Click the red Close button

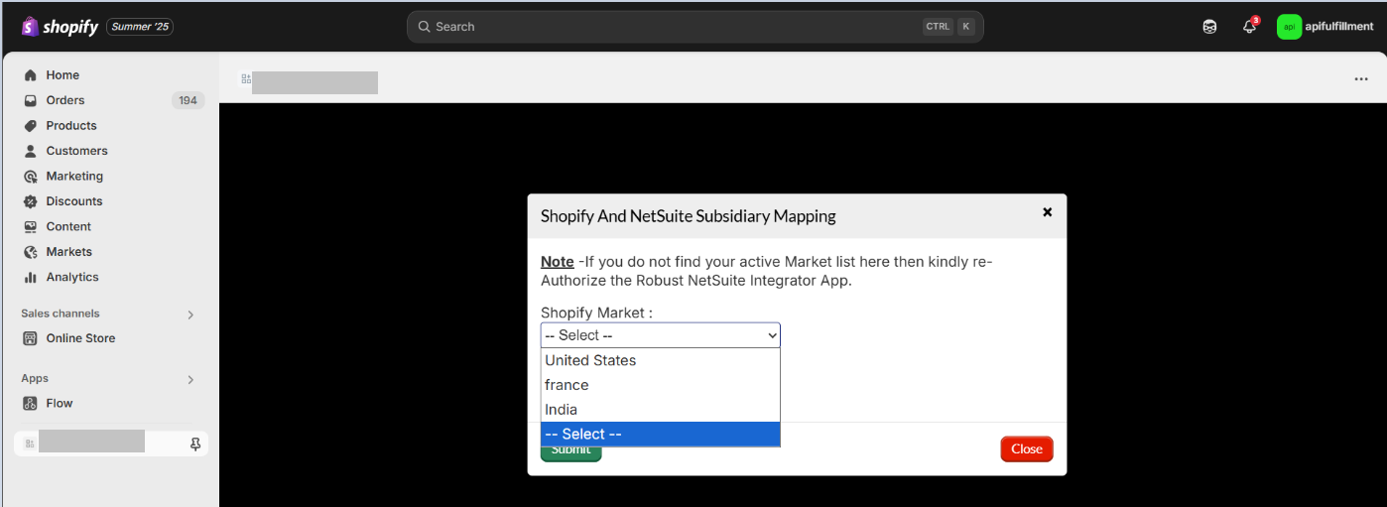[x=1027, y=448]
